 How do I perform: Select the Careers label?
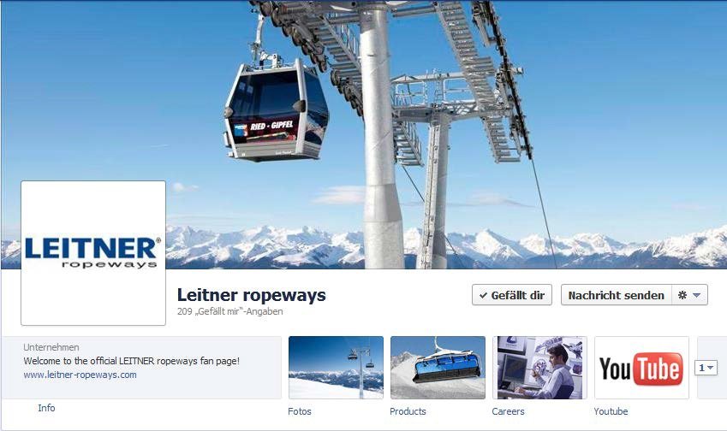(508, 411)
